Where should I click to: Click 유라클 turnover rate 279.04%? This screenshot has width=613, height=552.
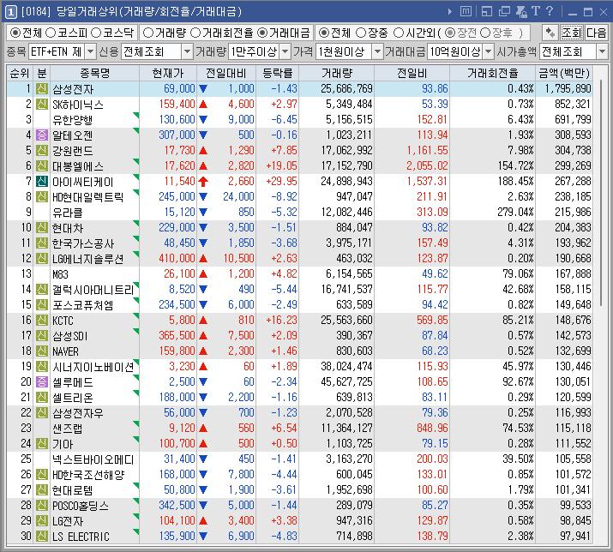tap(515, 213)
